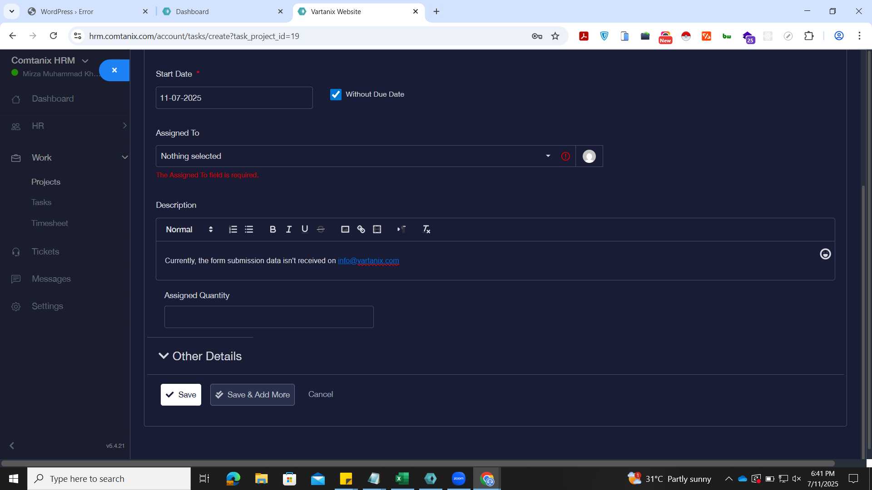This screenshot has width=872, height=490.
Task: Collapse the sidebar with left arrow
Action: point(12,446)
